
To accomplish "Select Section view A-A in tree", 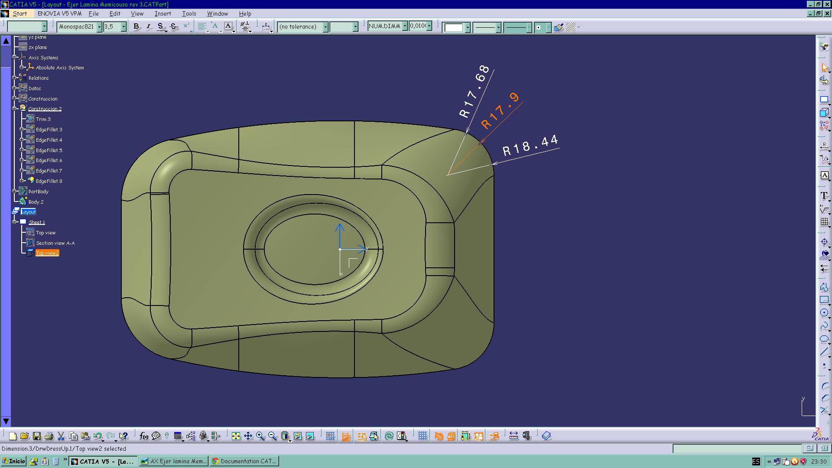I will point(55,243).
